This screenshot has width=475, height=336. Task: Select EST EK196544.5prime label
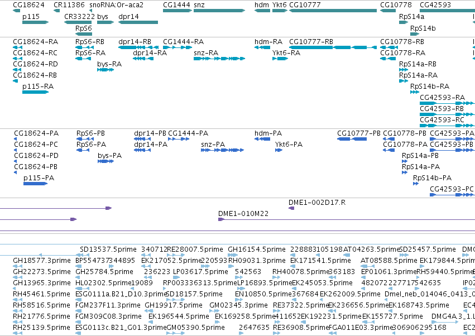[x=179, y=316]
